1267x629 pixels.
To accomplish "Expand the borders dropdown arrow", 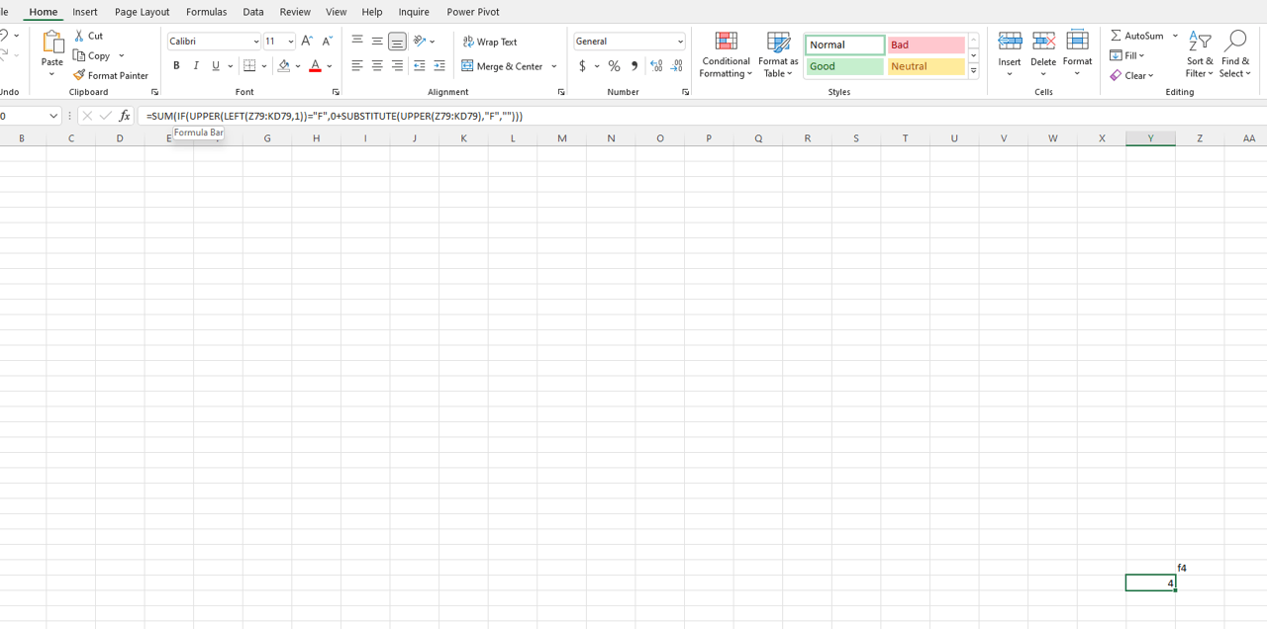I will click(264, 66).
